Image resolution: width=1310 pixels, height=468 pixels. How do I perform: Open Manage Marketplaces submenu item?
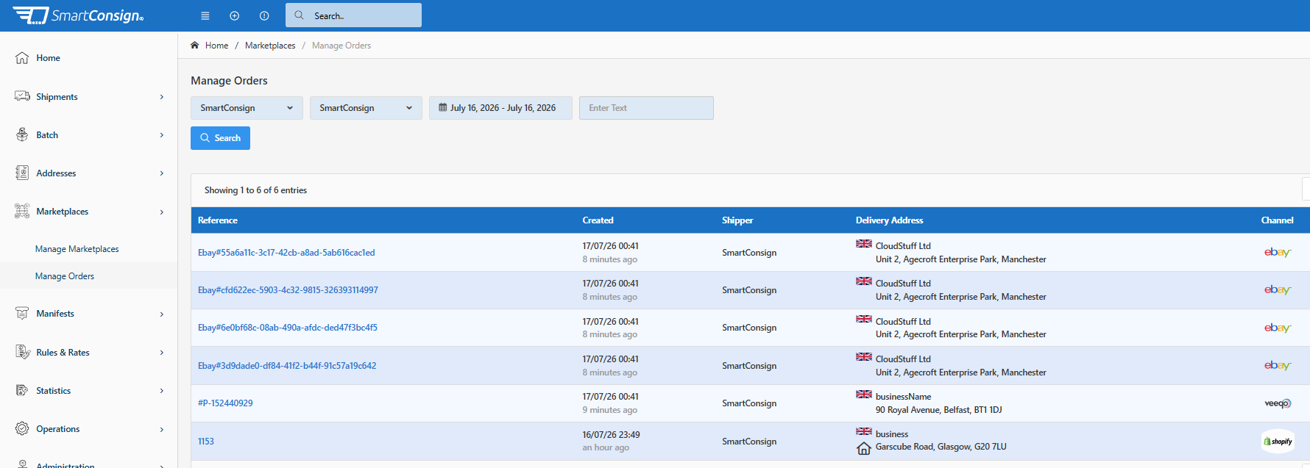pos(77,249)
